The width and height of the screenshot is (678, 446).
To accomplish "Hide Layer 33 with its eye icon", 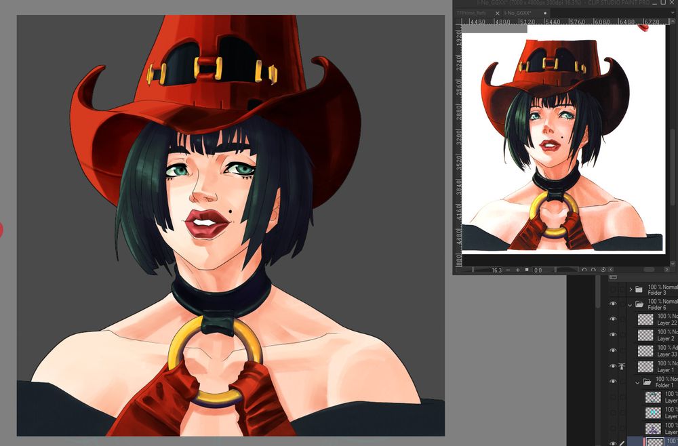I will [x=613, y=352].
